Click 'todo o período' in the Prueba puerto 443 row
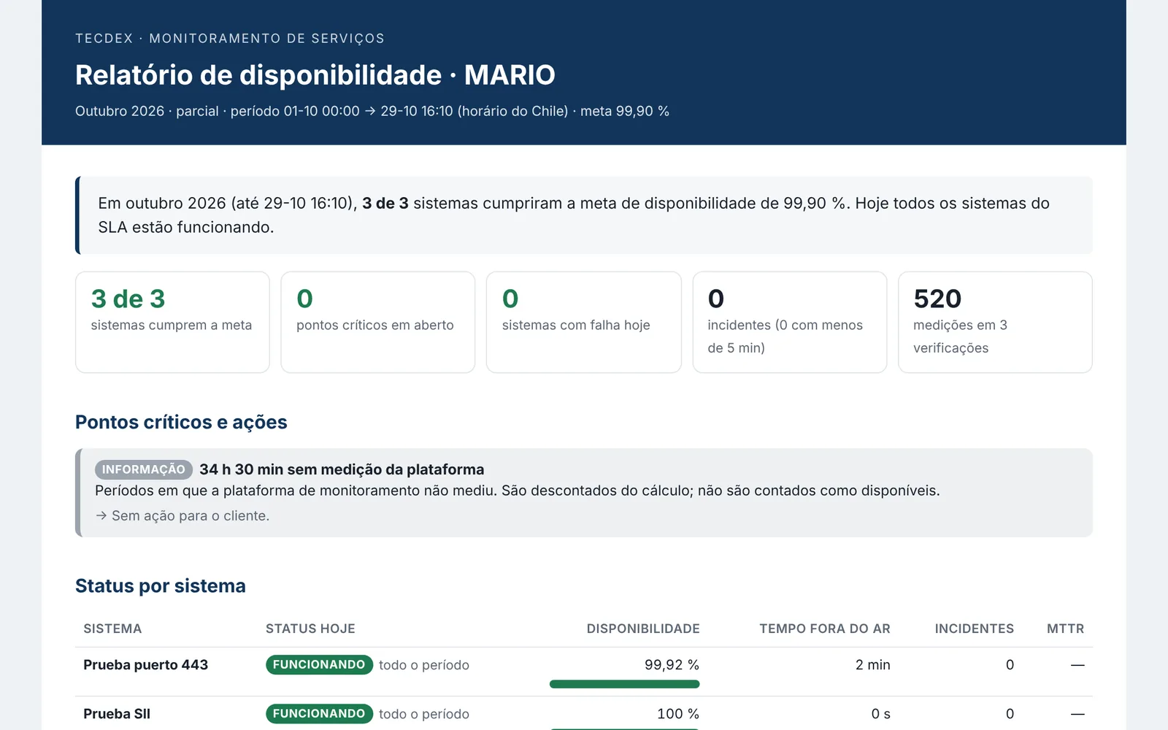 pyautogui.click(x=424, y=665)
